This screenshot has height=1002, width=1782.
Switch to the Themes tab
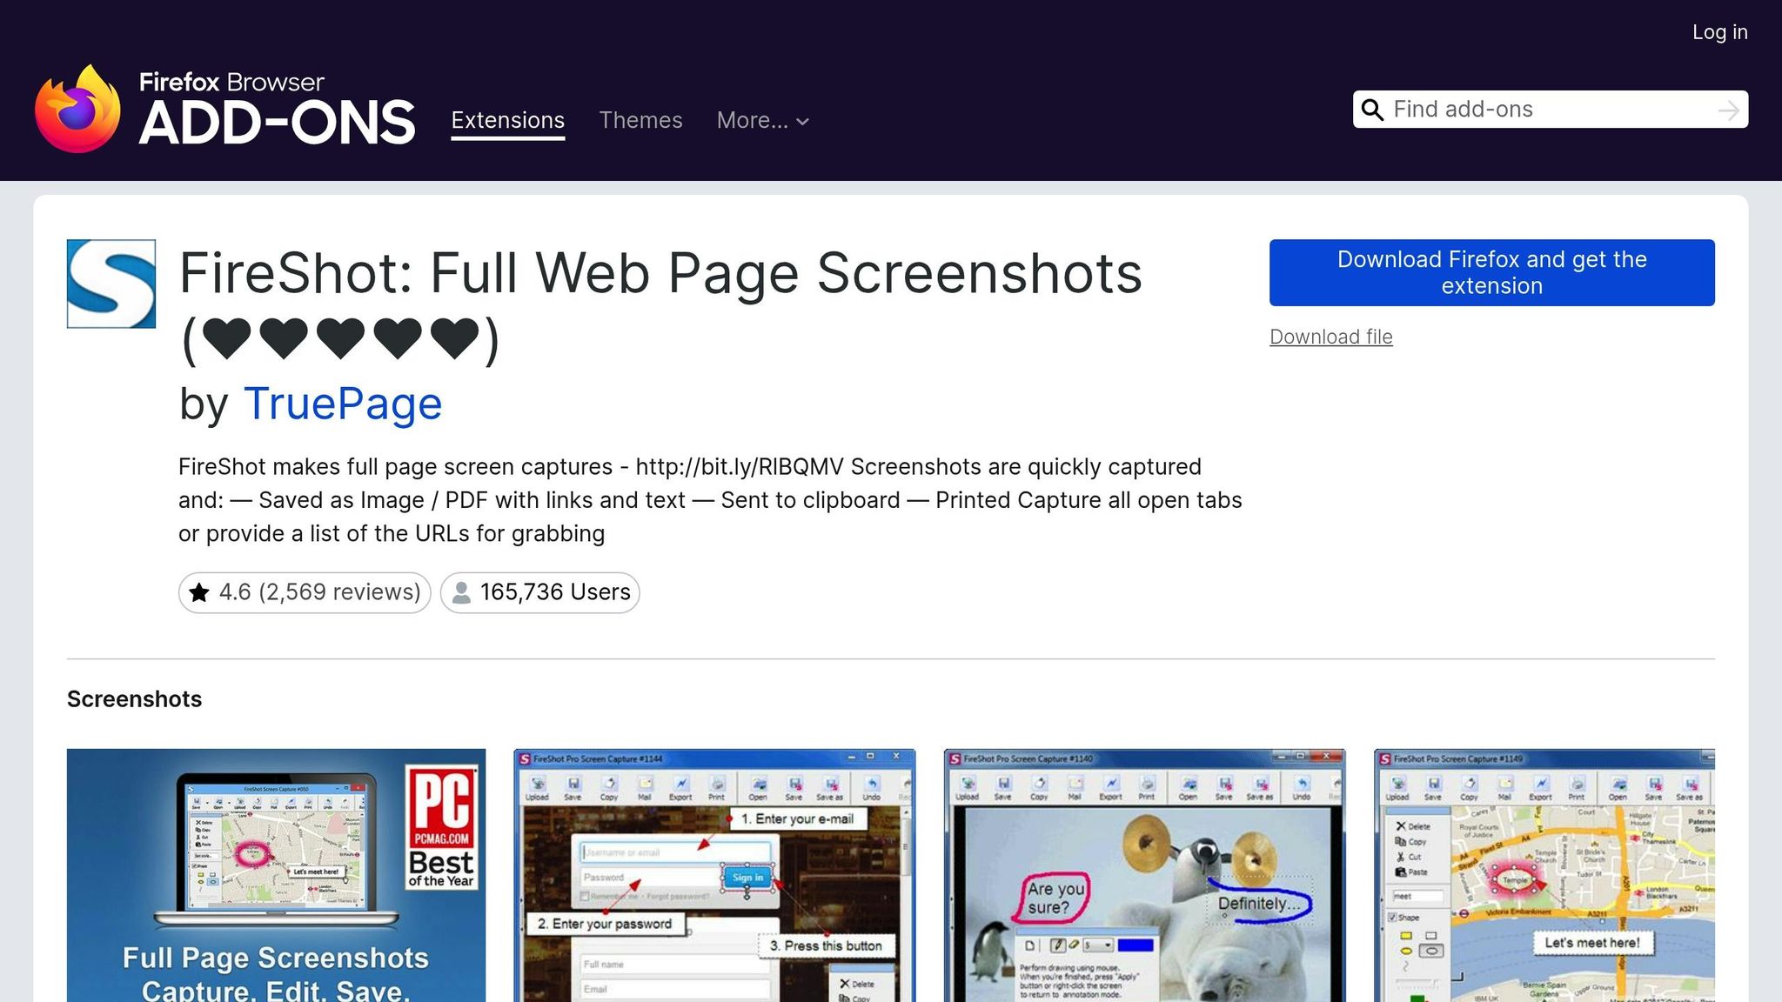pos(640,120)
